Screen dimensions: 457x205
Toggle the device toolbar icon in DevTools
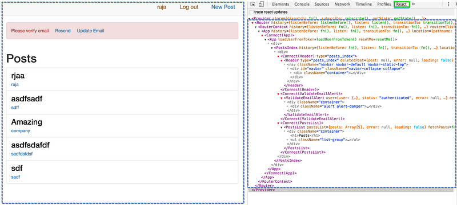(x=261, y=4)
